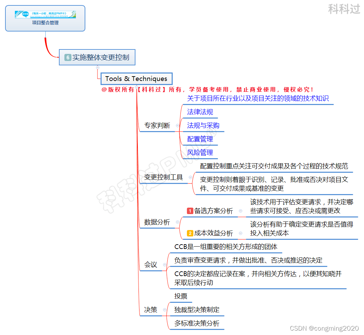Open the 法规与采购 link
The image size is (364, 335).
pyautogui.click(x=203, y=125)
